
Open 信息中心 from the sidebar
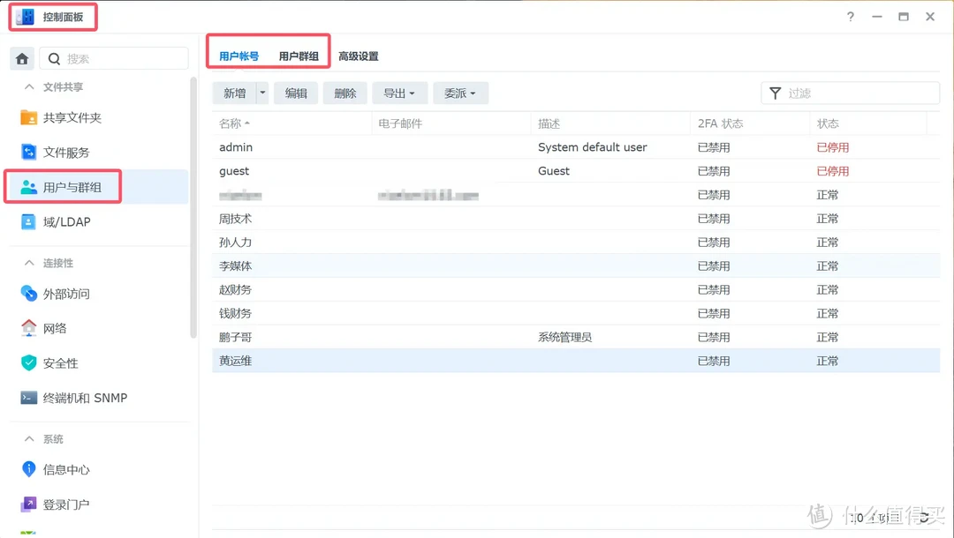[67, 470]
